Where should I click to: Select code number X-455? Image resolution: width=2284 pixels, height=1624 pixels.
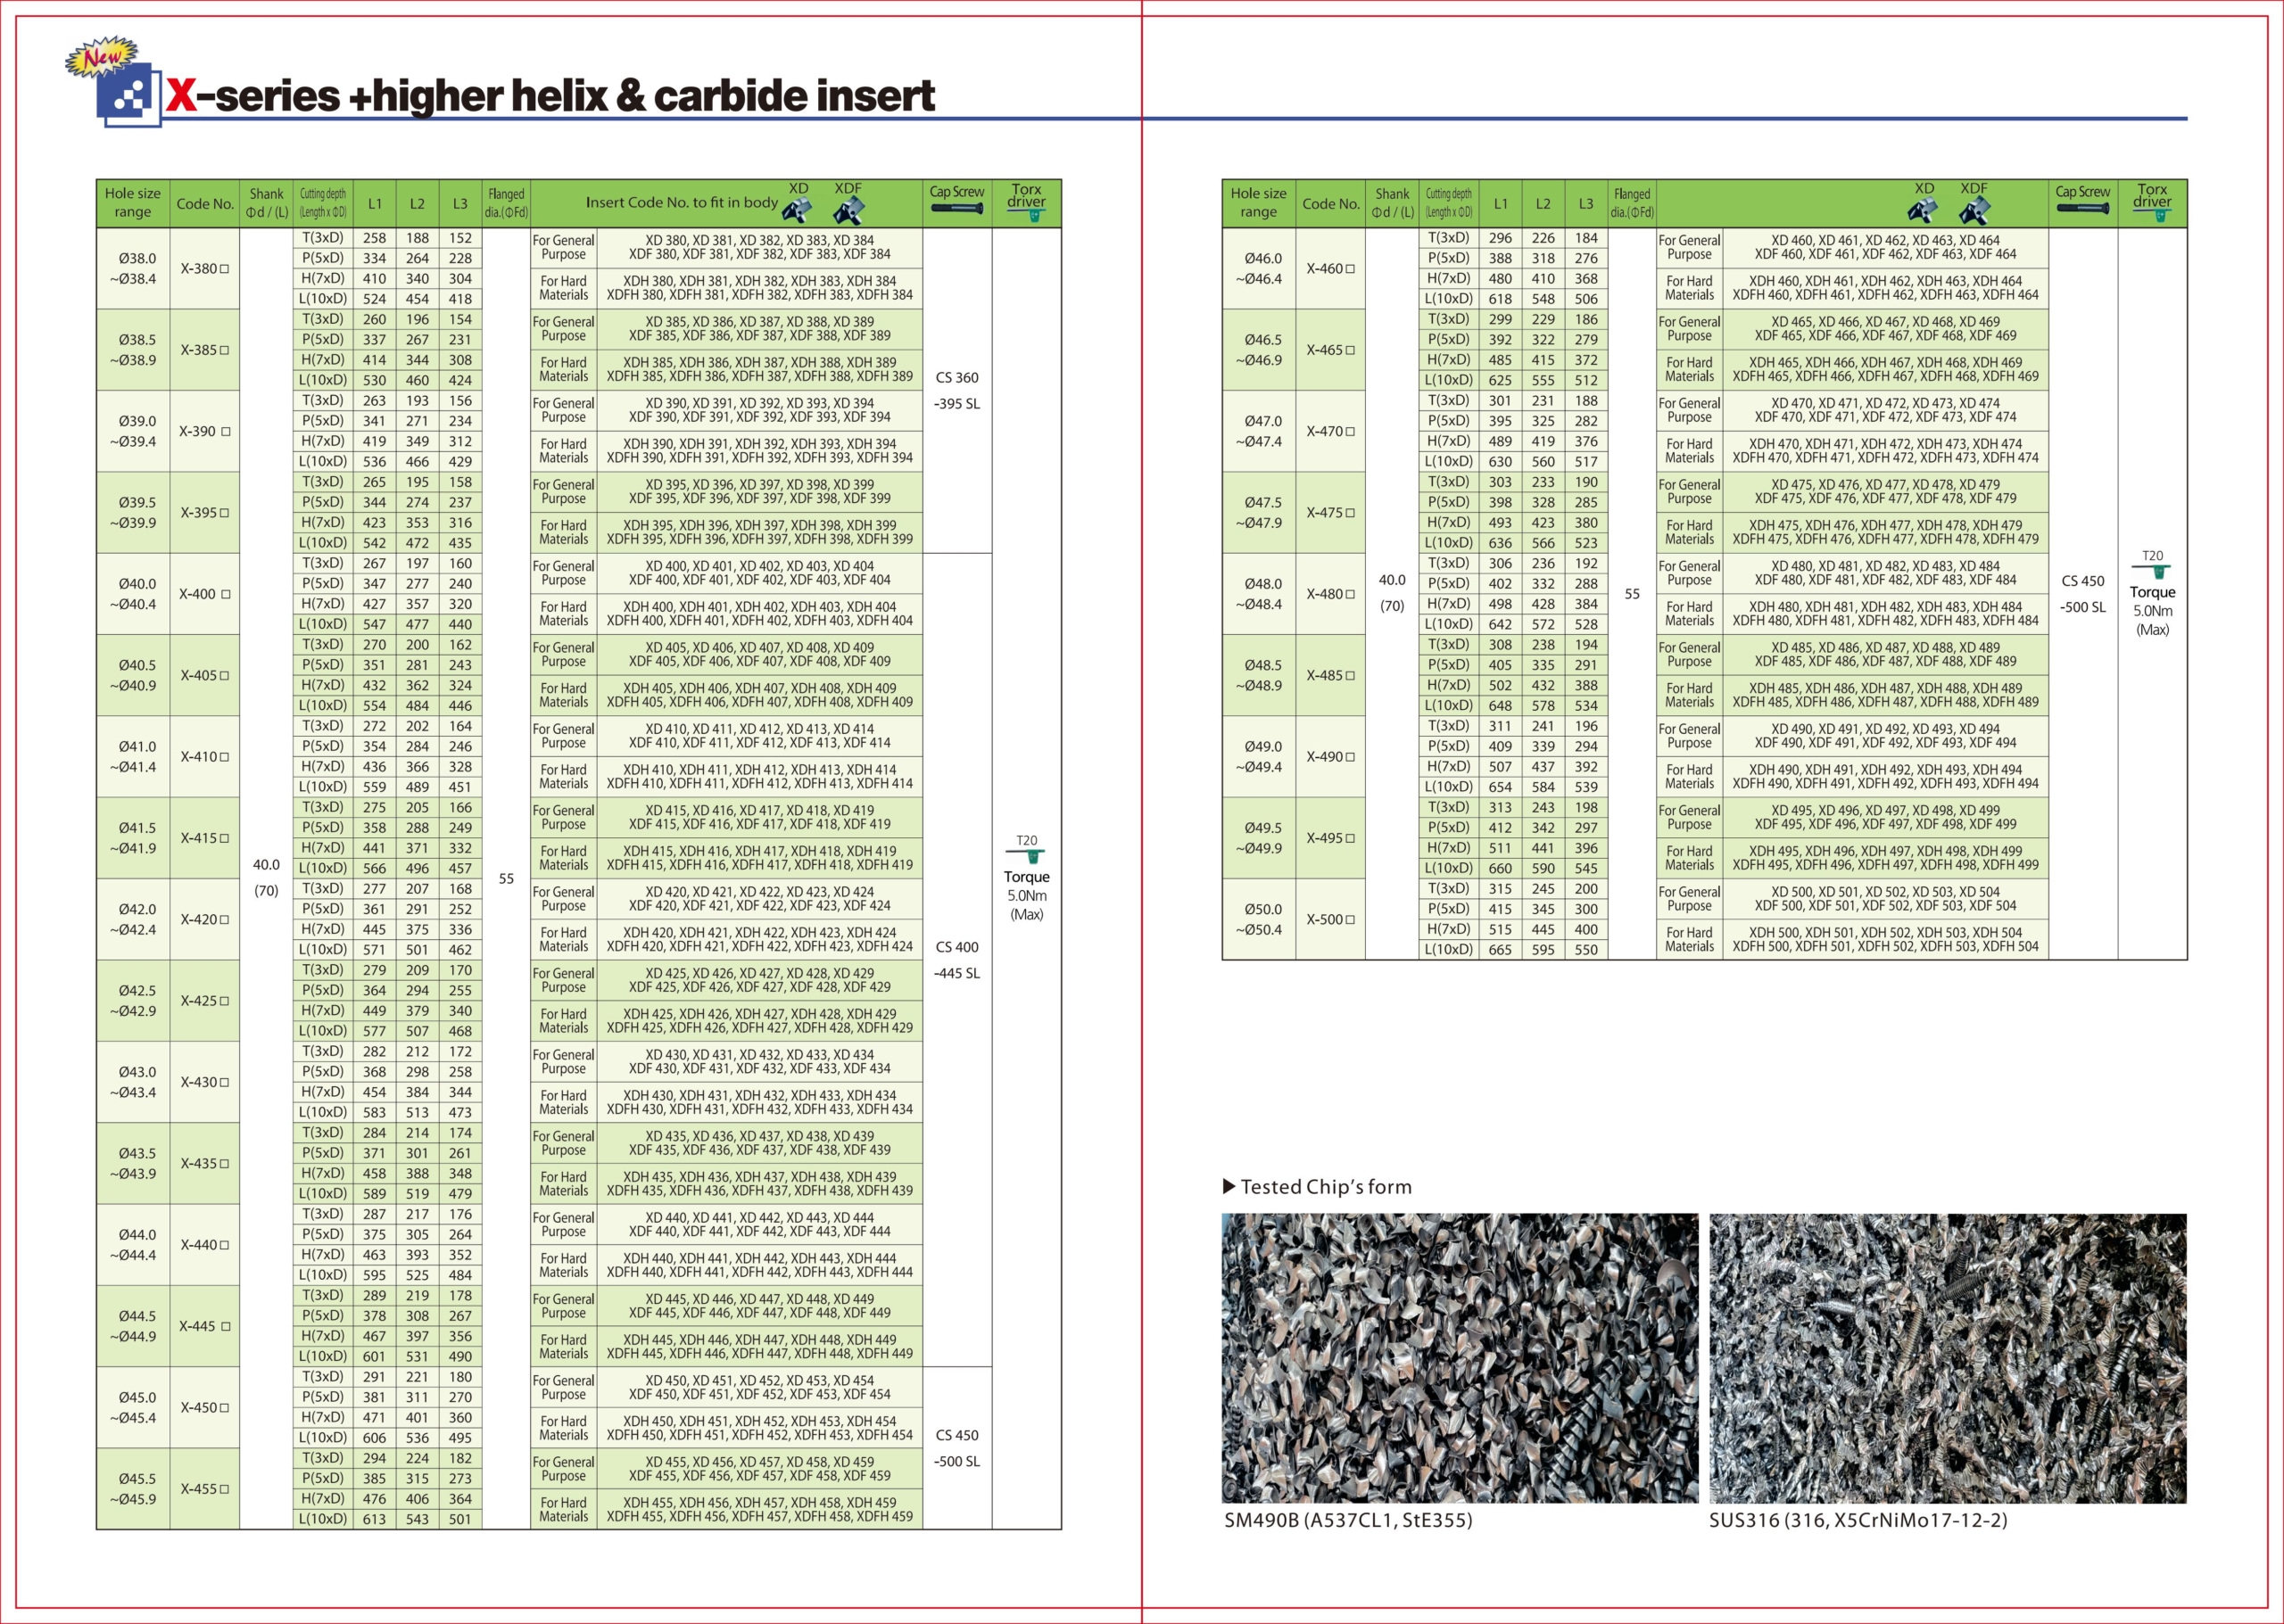tap(204, 1489)
